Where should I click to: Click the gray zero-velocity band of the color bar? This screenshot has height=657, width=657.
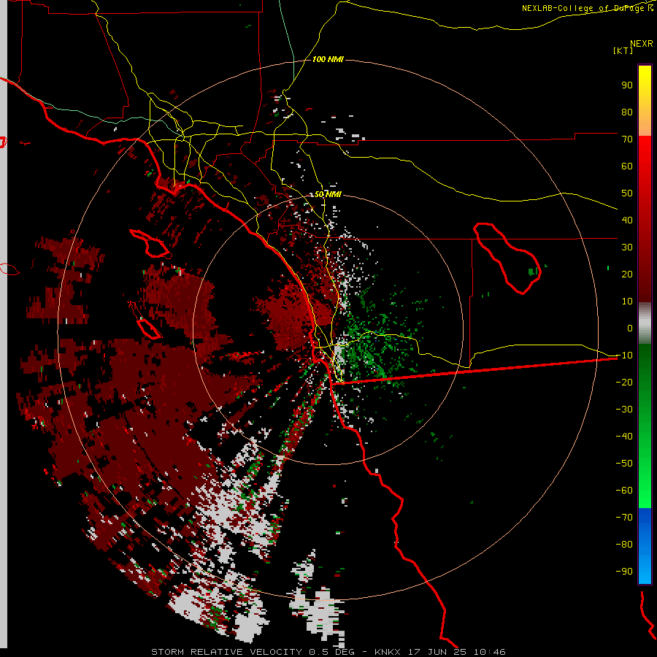(x=645, y=323)
